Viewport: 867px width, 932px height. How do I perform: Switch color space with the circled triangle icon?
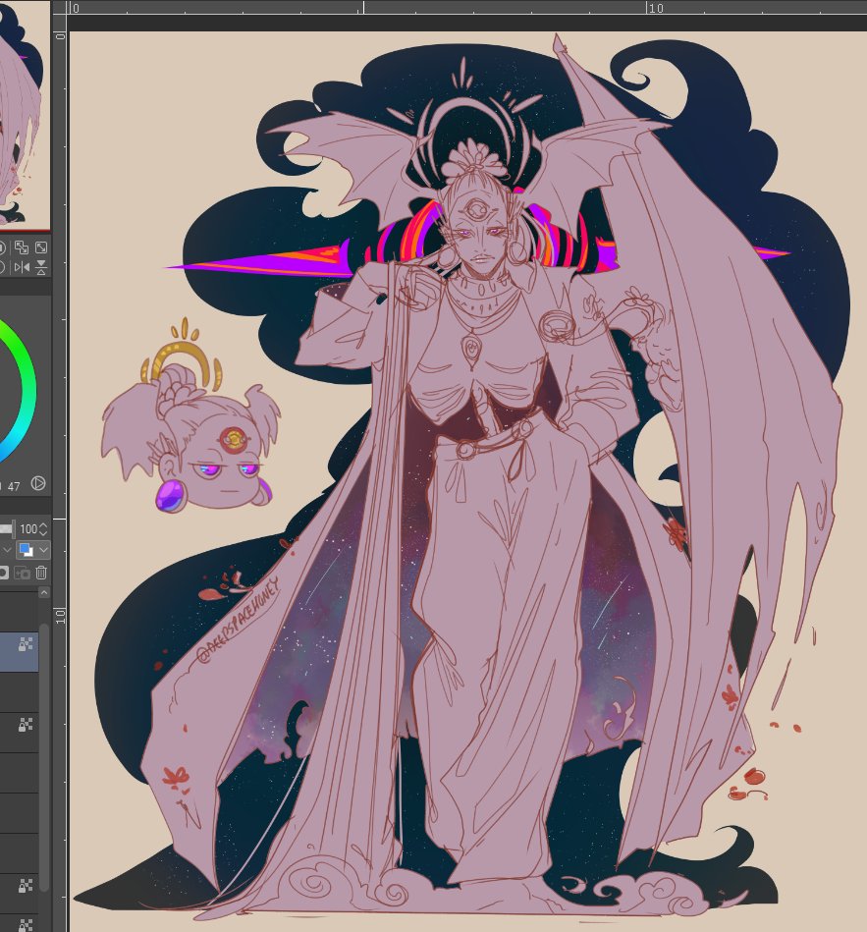coord(38,483)
